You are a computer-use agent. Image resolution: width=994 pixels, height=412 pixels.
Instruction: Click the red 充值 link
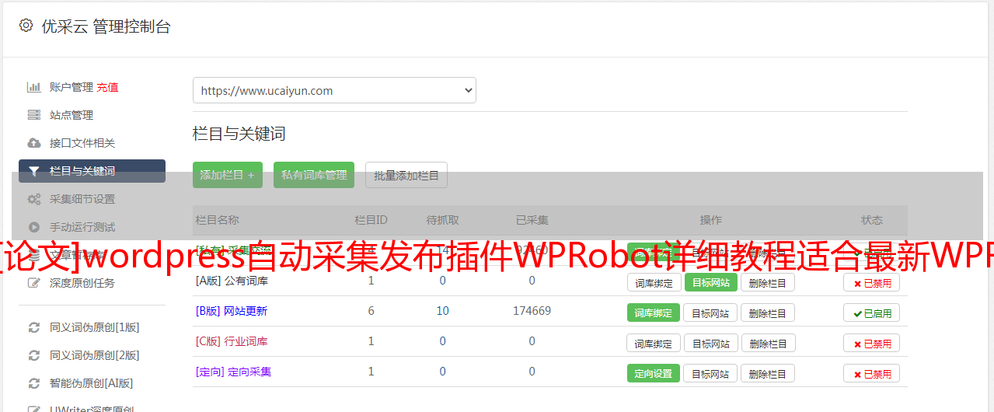(x=107, y=87)
